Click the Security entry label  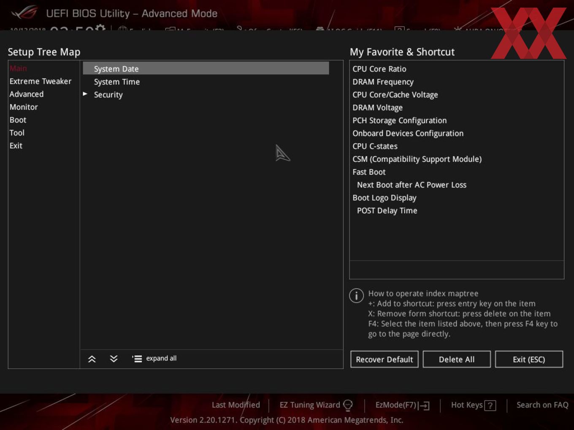coord(108,95)
